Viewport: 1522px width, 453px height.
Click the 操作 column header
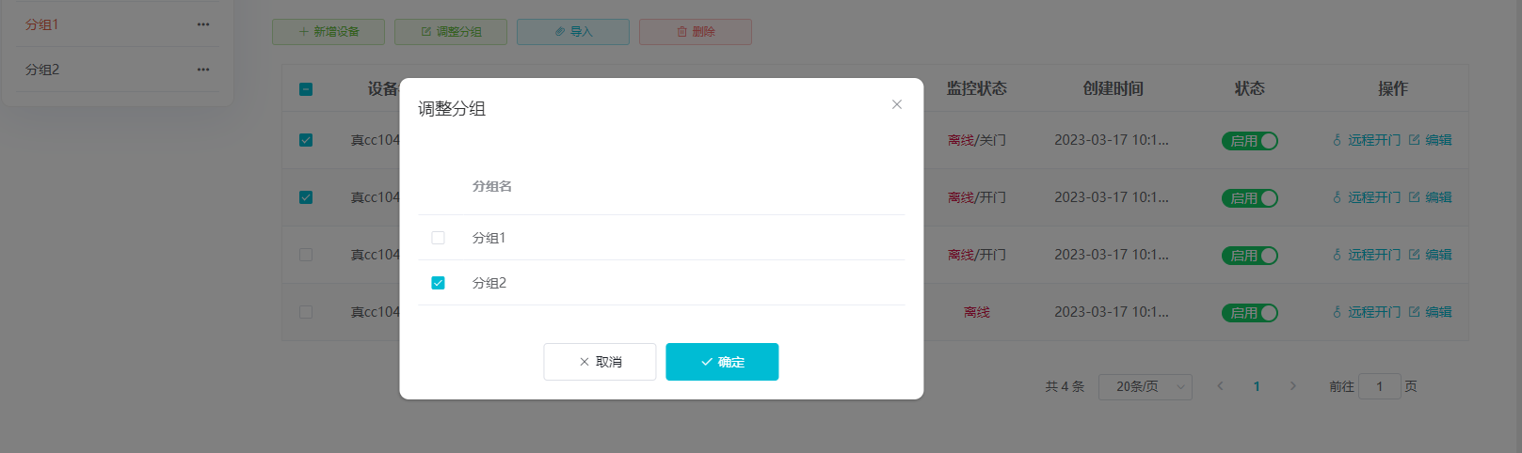point(1393,88)
